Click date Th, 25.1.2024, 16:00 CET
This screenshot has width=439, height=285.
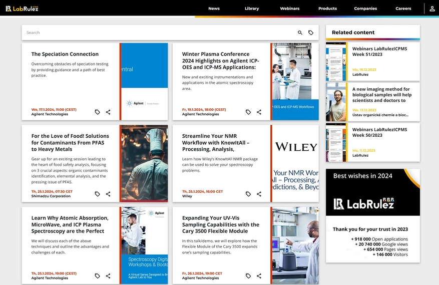pos(202,192)
